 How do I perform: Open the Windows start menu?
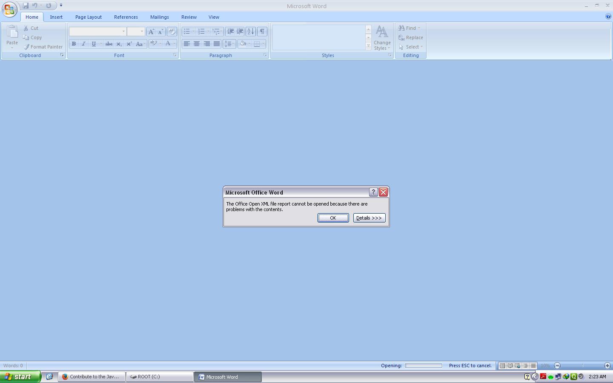20,377
